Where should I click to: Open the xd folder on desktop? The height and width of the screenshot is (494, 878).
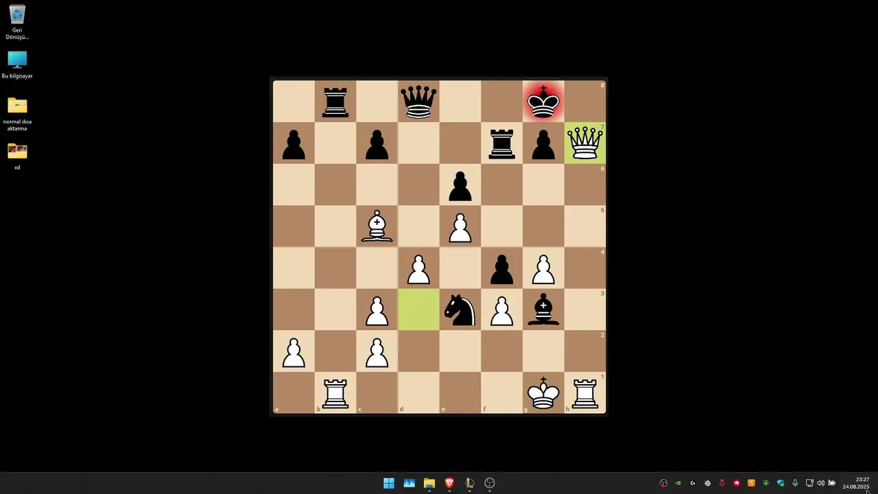17,156
